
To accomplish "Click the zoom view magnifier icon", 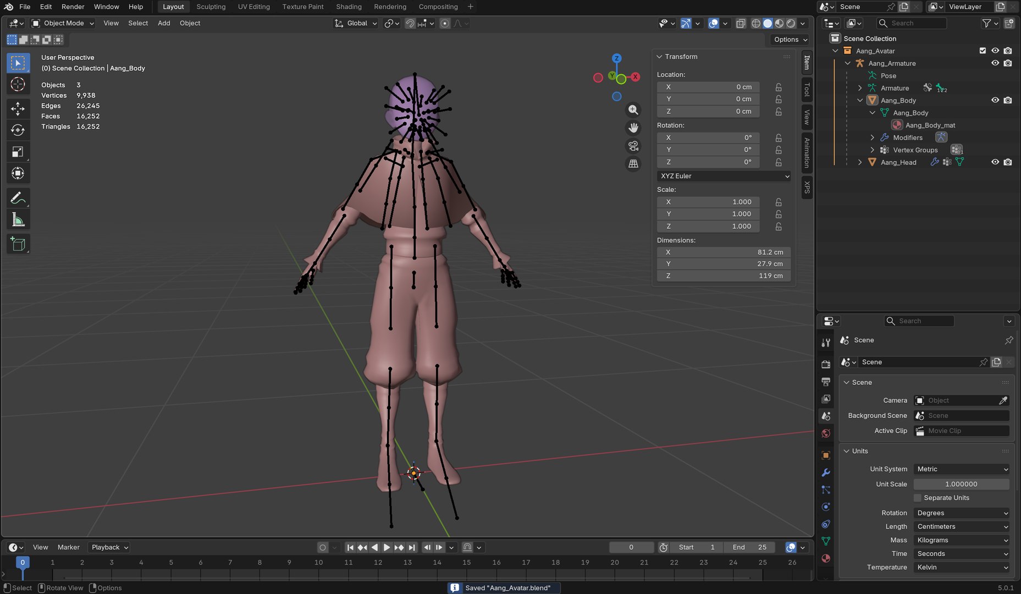I will click(x=633, y=110).
